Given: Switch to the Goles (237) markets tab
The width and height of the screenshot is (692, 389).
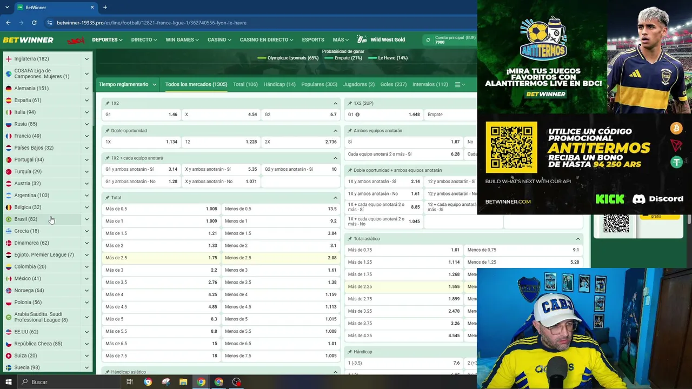Looking at the screenshot, I should pyautogui.click(x=393, y=84).
